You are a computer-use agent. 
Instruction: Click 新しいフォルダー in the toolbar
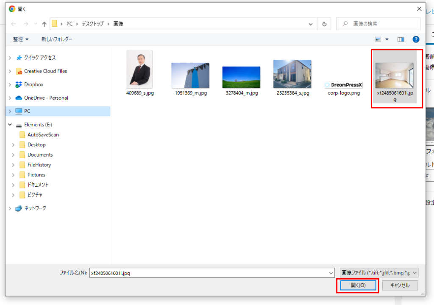[x=56, y=39]
